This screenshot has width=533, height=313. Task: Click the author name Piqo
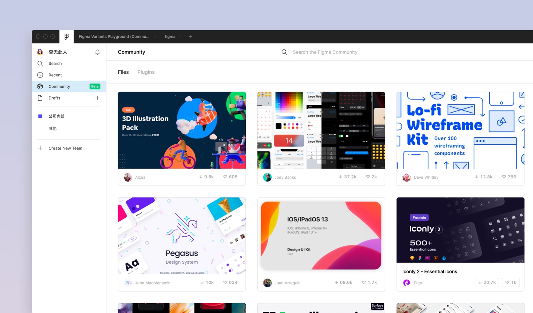coord(418,283)
